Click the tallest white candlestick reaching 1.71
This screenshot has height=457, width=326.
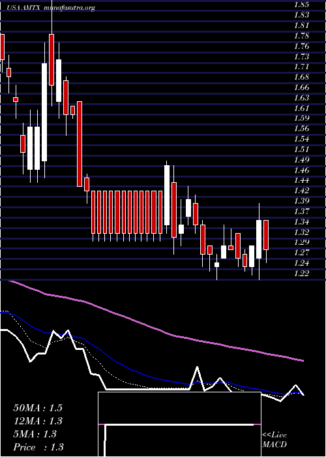coord(44,112)
